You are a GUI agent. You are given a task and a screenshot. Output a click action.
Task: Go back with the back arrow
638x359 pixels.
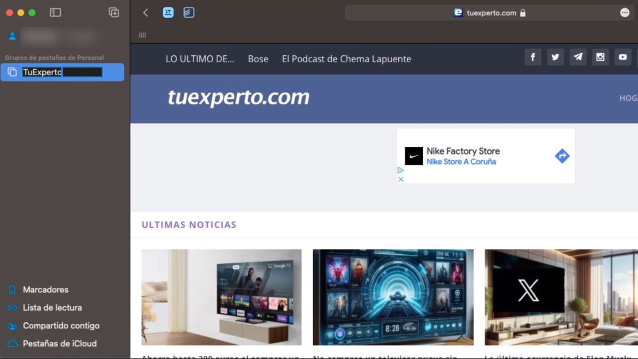pyautogui.click(x=146, y=13)
